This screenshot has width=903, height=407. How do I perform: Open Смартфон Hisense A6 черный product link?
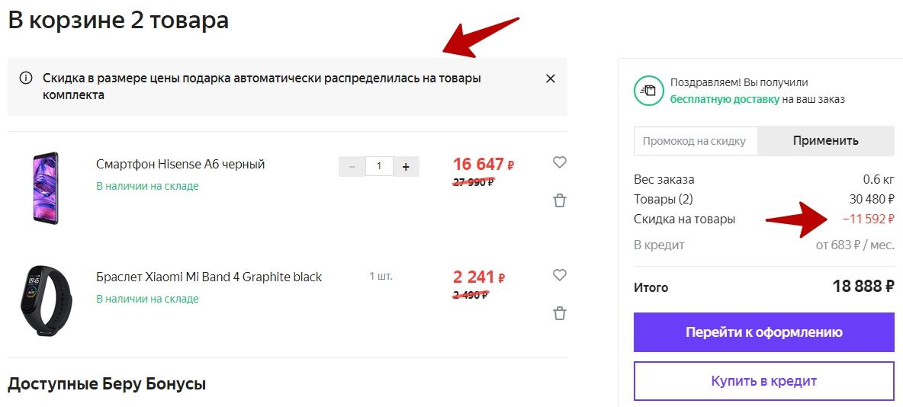coord(180,165)
